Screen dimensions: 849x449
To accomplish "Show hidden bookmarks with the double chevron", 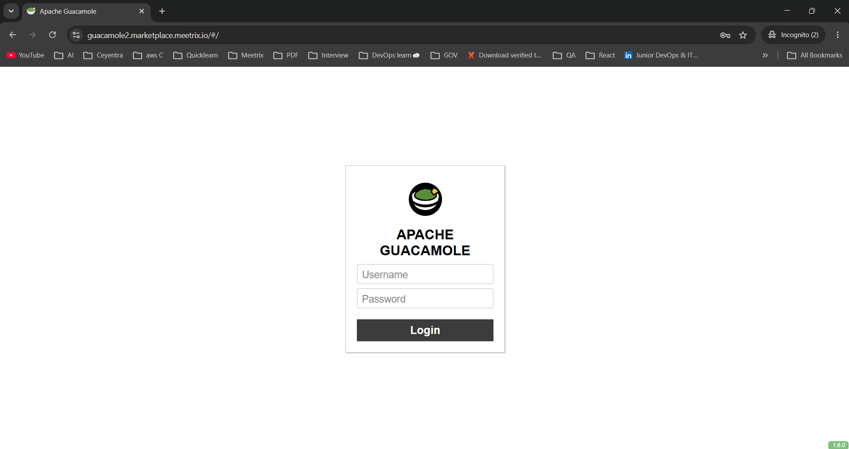I will (765, 55).
